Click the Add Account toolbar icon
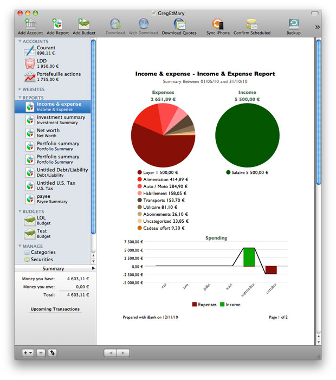 tap(30, 24)
